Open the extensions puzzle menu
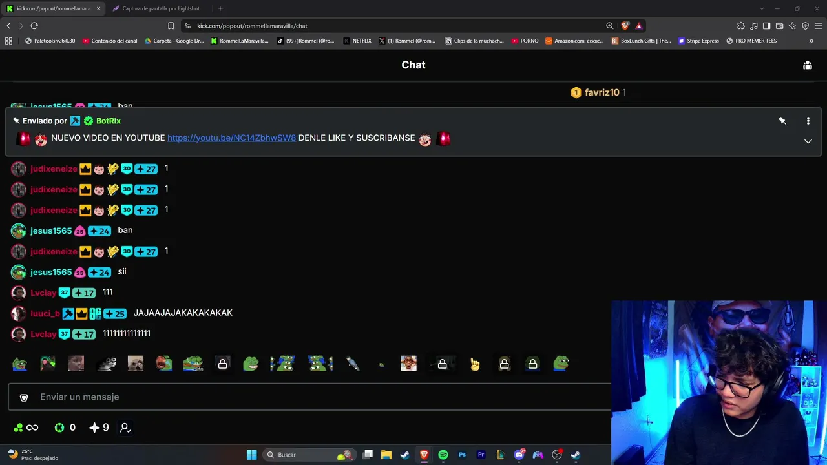The image size is (827, 465). (740, 26)
